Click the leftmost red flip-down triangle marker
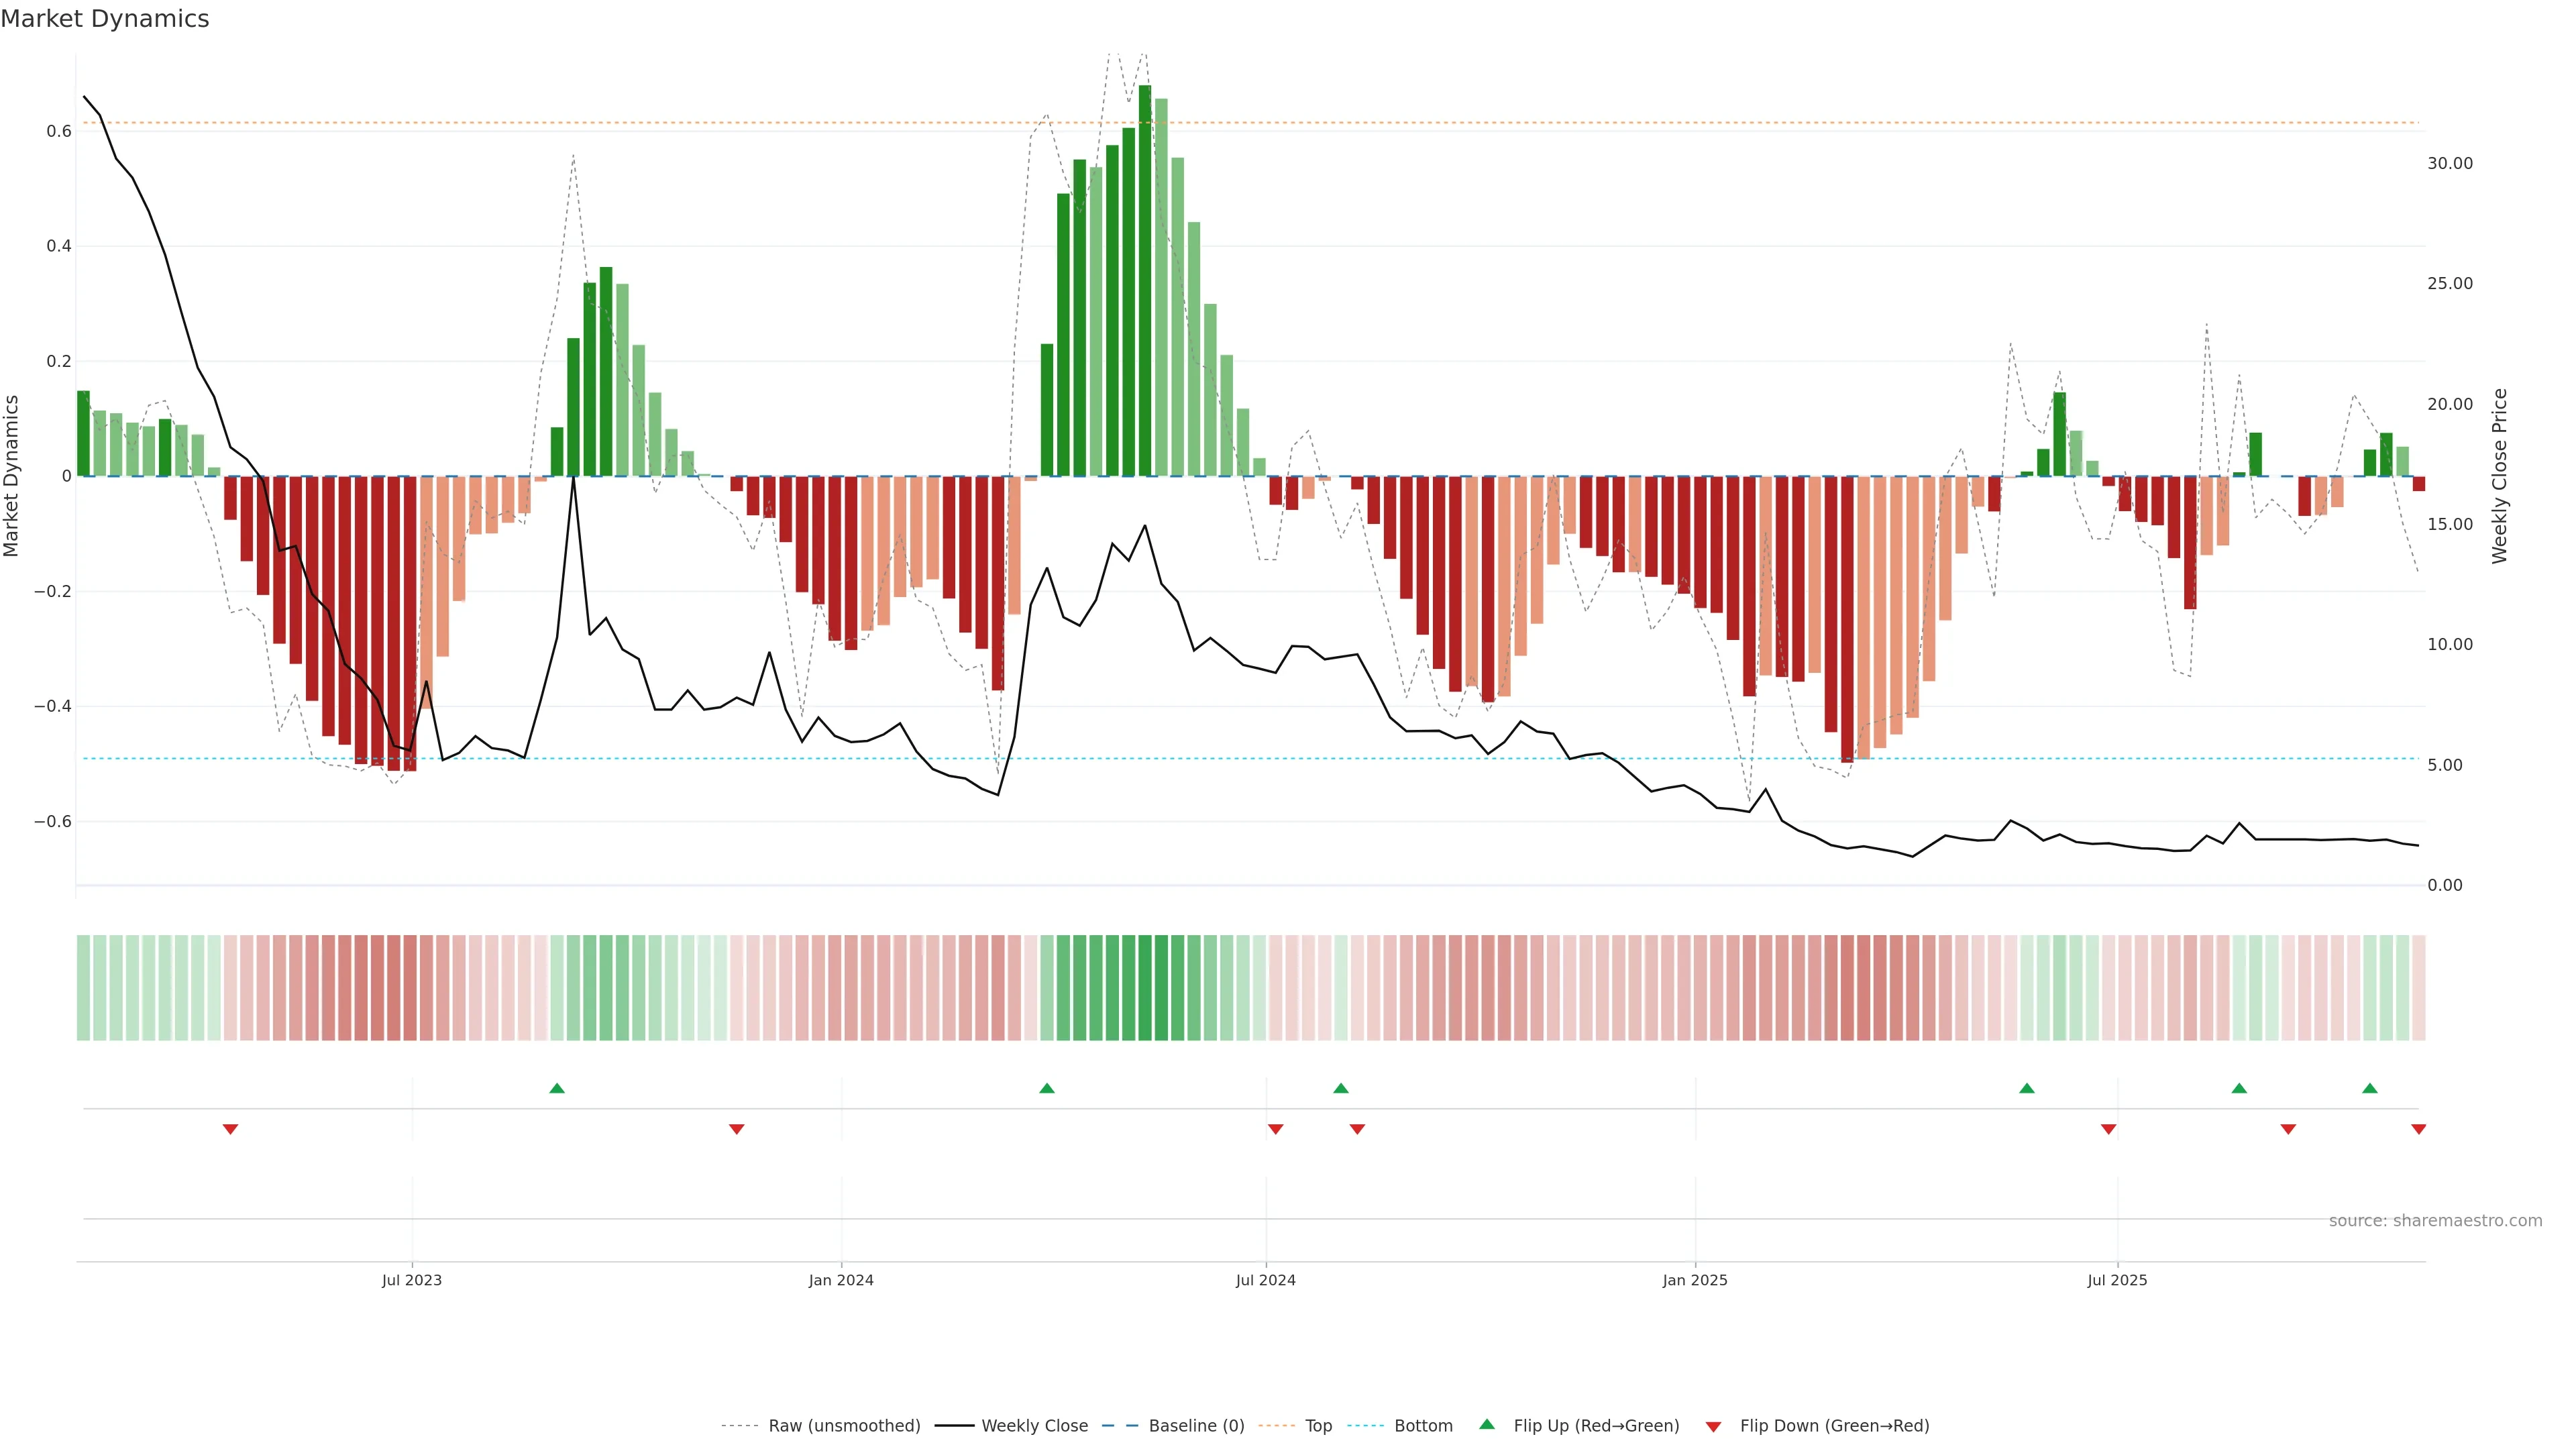The width and height of the screenshot is (2576, 1449). (230, 1129)
